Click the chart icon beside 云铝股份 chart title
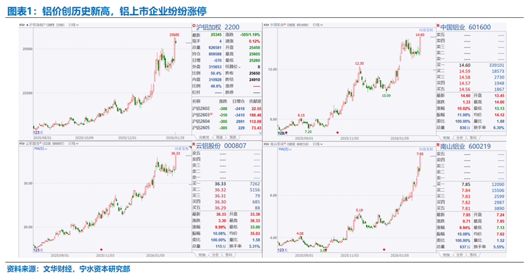This screenshot has height=277, width=529. 22,143
